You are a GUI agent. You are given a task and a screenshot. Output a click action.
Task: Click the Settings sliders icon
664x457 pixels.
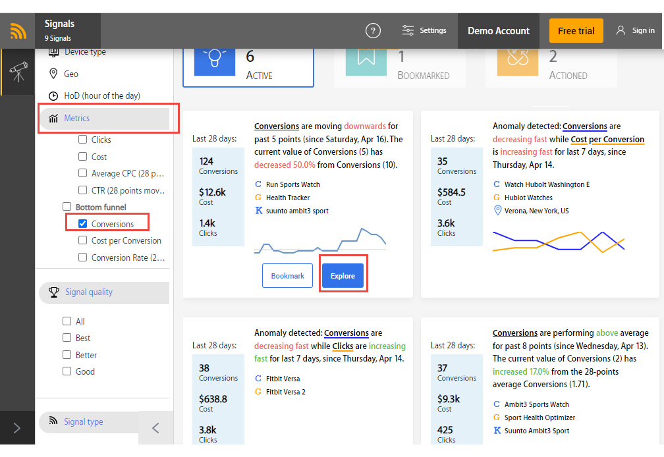tap(408, 30)
